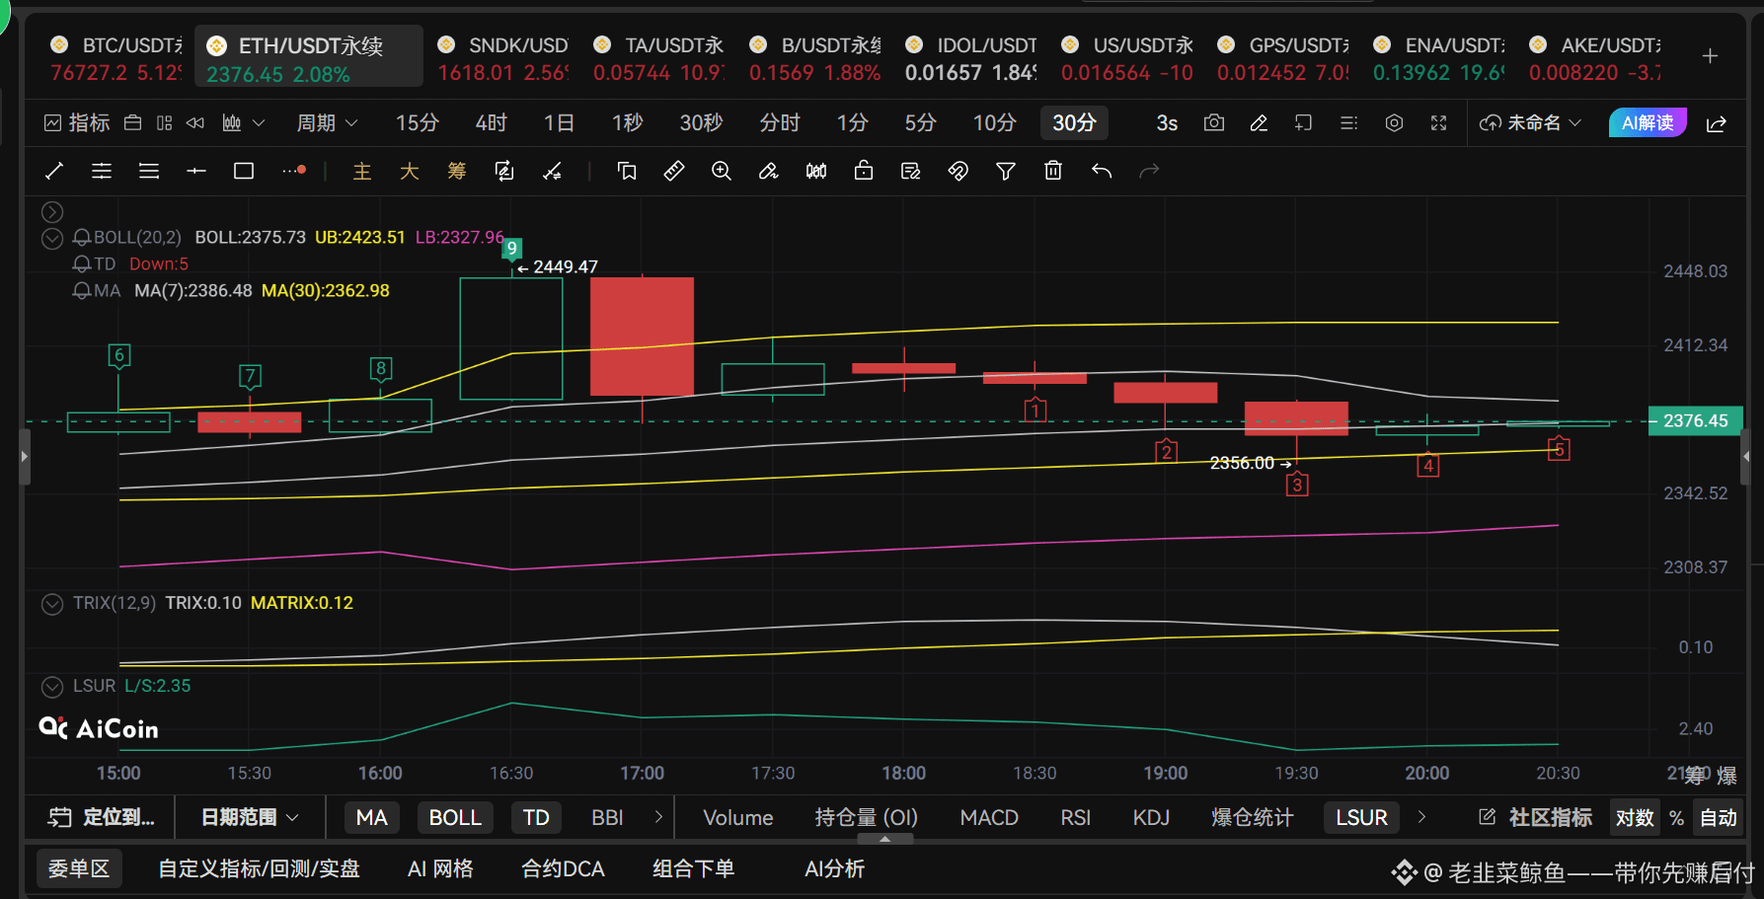Open the 社区指标 community indicators
Viewport: 1764px width, 899px height.
pyautogui.click(x=1535, y=817)
